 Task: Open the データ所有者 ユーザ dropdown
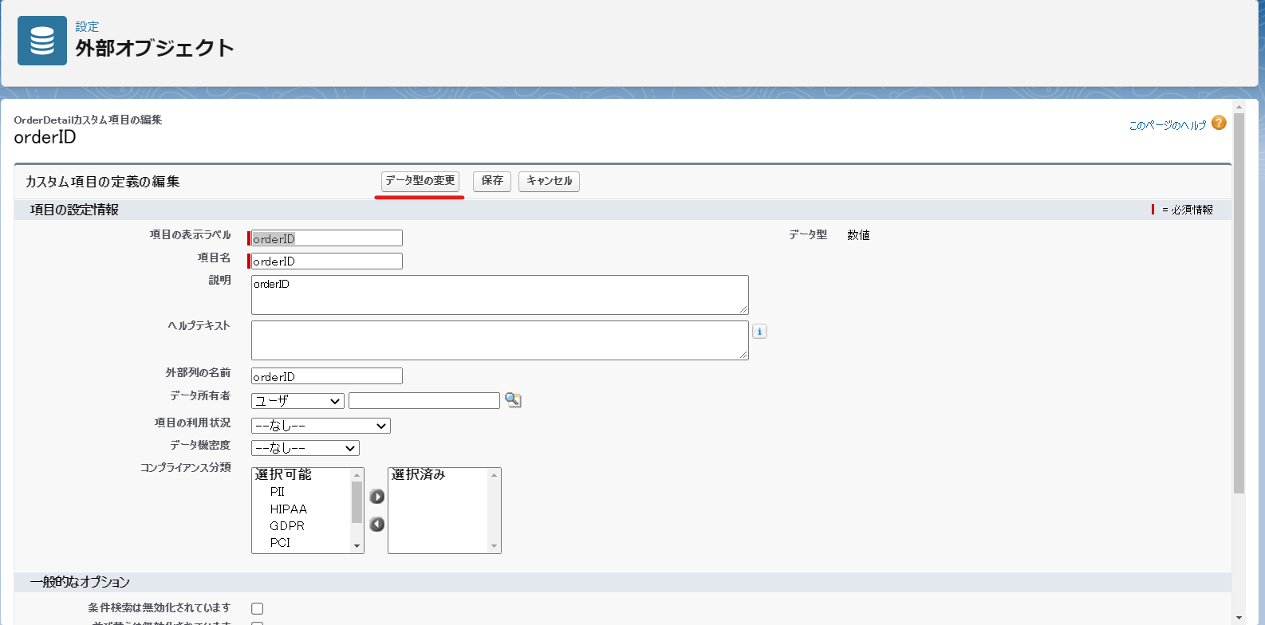298,401
